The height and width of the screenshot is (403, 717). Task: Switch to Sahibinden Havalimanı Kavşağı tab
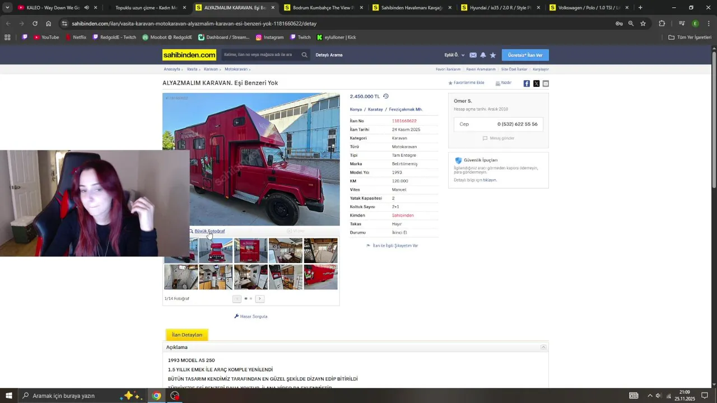(x=412, y=8)
